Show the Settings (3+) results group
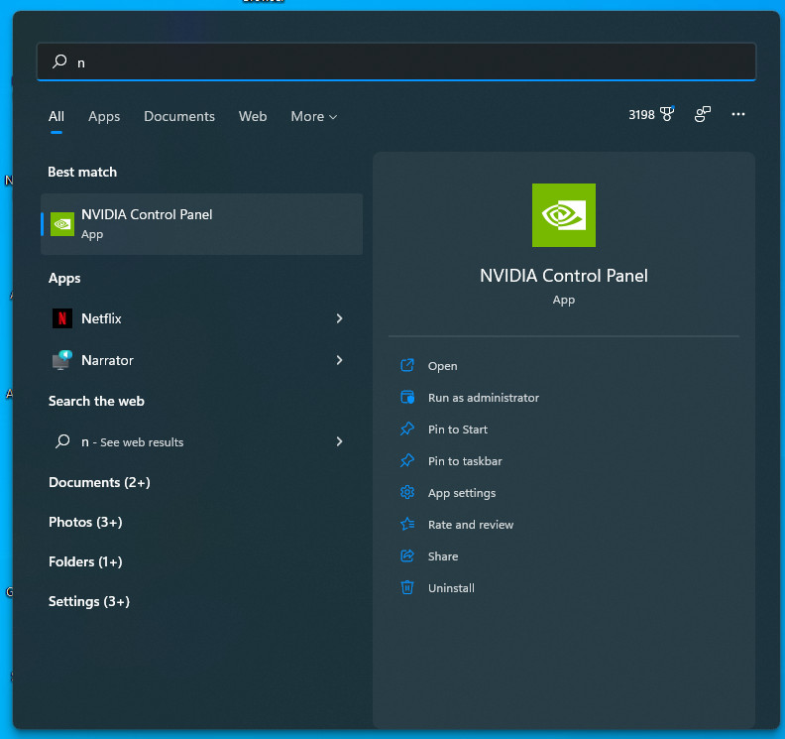The width and height of the screenshot is (785, 739). [89, 601]
